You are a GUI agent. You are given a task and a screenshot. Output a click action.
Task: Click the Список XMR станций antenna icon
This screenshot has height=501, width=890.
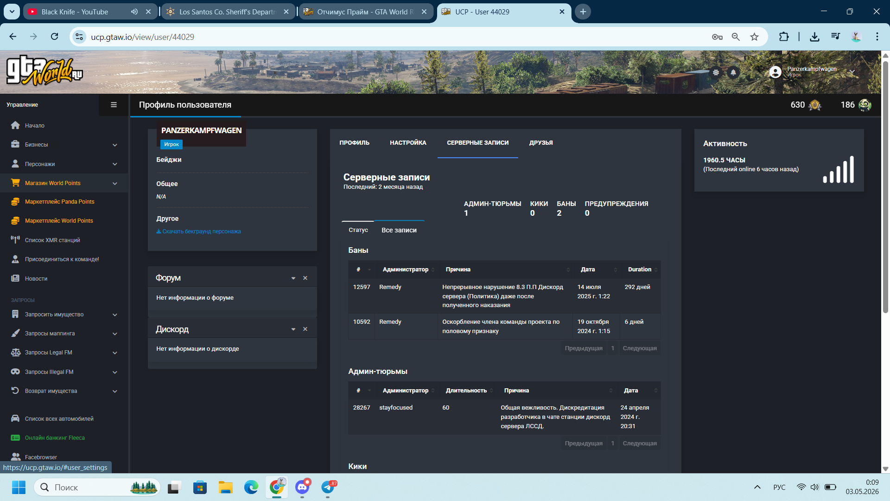point(15,240)
